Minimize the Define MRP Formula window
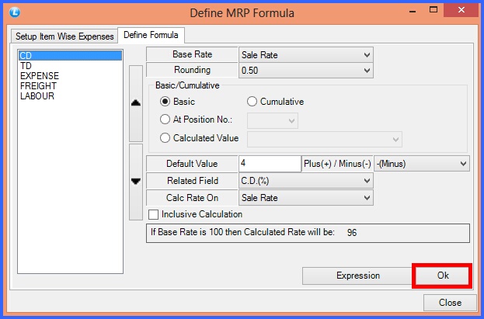The image size is (484, 319). (x=413, y=11)
